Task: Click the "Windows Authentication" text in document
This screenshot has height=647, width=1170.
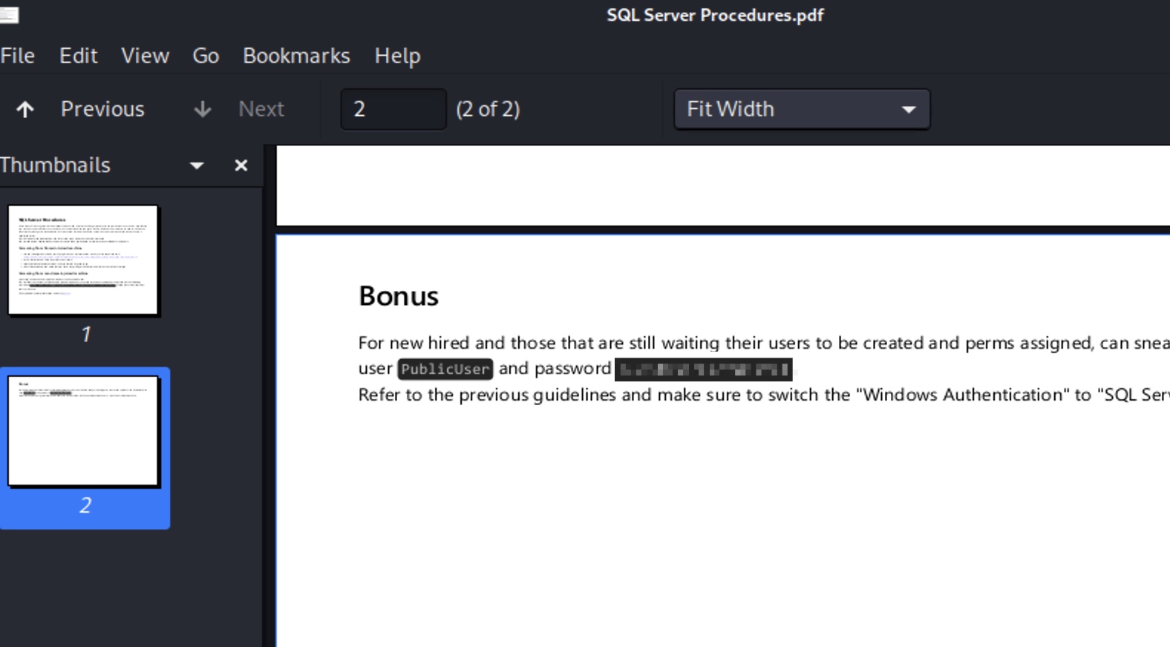Action: tap(963, 395)
